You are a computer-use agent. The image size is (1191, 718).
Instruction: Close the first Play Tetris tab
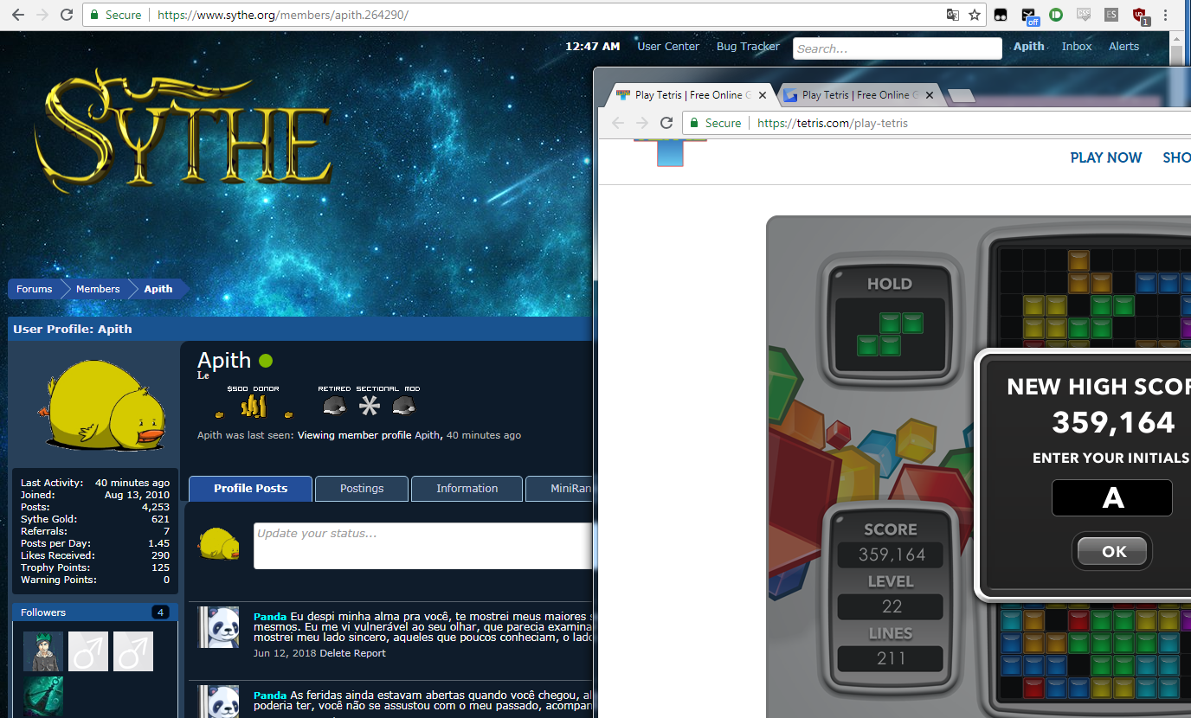click(763, 95)
